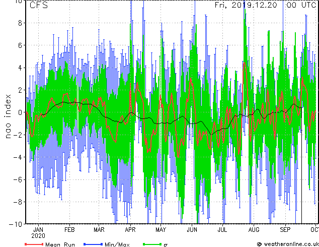Click the y-axis value -10
The image size is (319, 247).
(x=16, y=224)
